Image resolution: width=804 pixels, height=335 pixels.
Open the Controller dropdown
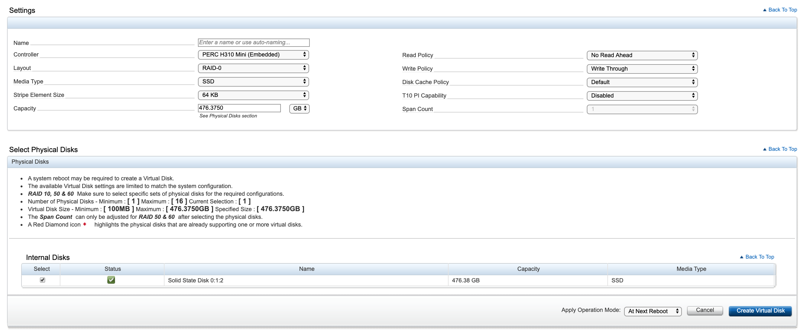tap(253, 55)
